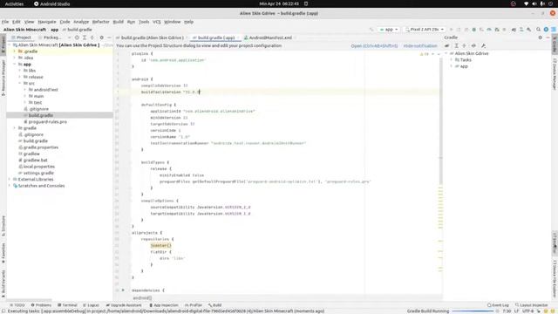Open the app run configuration dropdown
Viewport: 558px width, 314px height.
pos(389,29)
